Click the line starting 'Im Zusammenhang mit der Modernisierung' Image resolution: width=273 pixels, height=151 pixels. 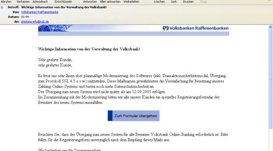(x=129, y=97)
